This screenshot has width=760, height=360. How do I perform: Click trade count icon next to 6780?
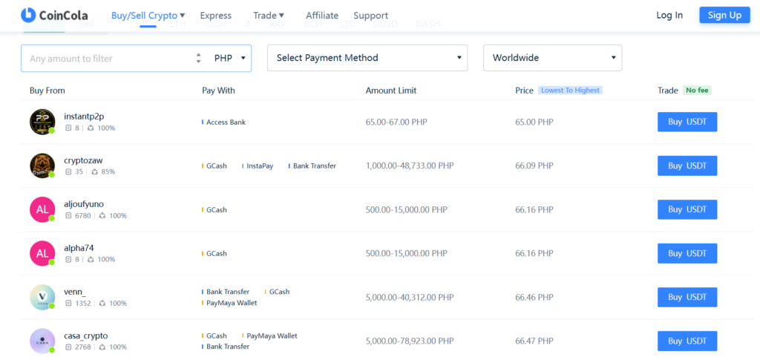[68, 215]
